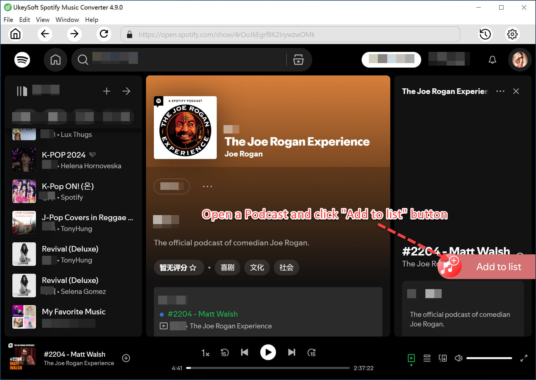Open Revival (Deluxe) by Selena Gomez
536x380 pixels.
(x=73, y=285)
